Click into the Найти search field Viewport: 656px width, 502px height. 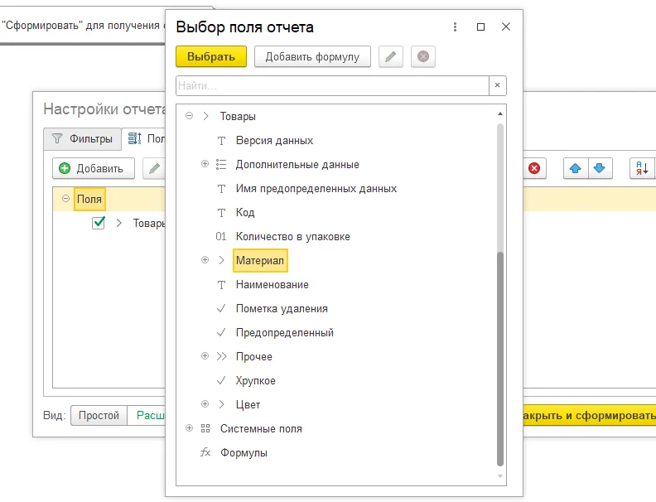(331, 85)
